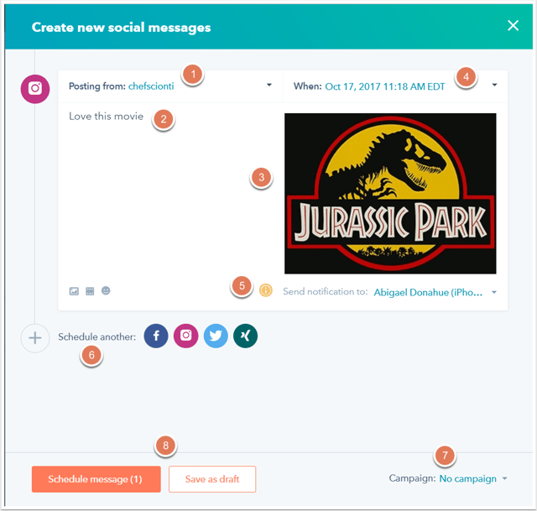Open the When date and time dropdown

pyautogui.click(x=494, y=85)
